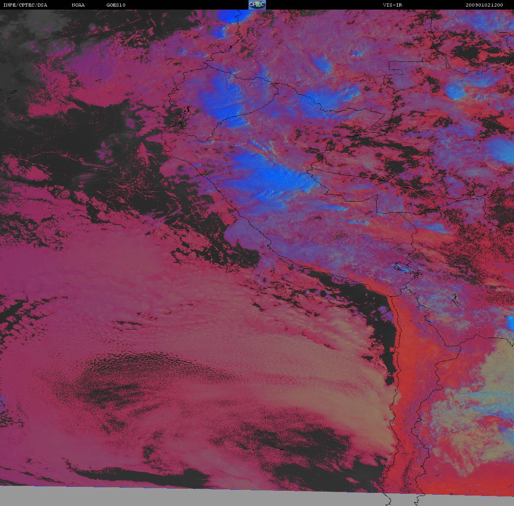Click the CPTEC logo in header
The image size is (514, 506).
[x=257, y=5]
